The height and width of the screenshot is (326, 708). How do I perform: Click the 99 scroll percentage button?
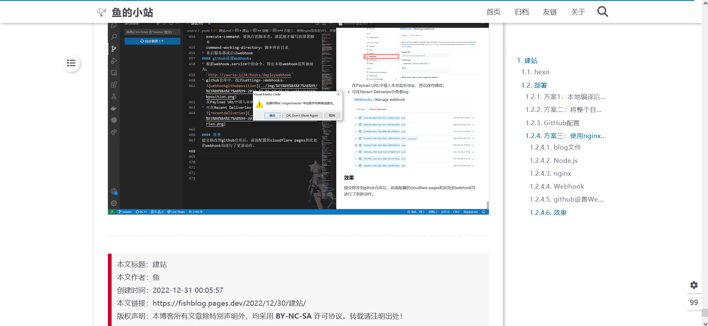(x=694, y=302)
